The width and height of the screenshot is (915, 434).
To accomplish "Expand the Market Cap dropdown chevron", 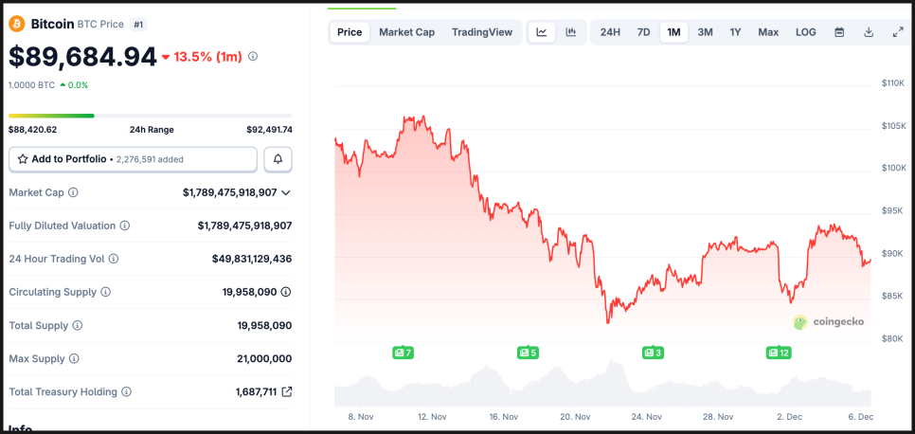I will pyautogui.click(x=286, y=192).
